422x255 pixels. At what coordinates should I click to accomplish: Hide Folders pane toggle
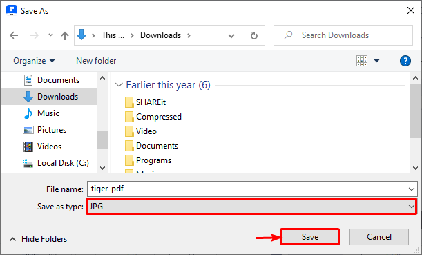(38, 239)
